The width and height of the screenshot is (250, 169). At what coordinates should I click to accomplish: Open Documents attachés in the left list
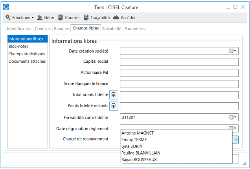(27, 61)
